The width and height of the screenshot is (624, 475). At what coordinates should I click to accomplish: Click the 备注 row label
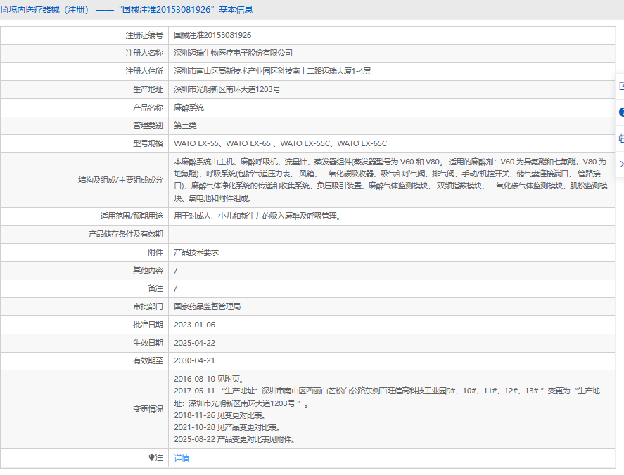click(155, 288)
